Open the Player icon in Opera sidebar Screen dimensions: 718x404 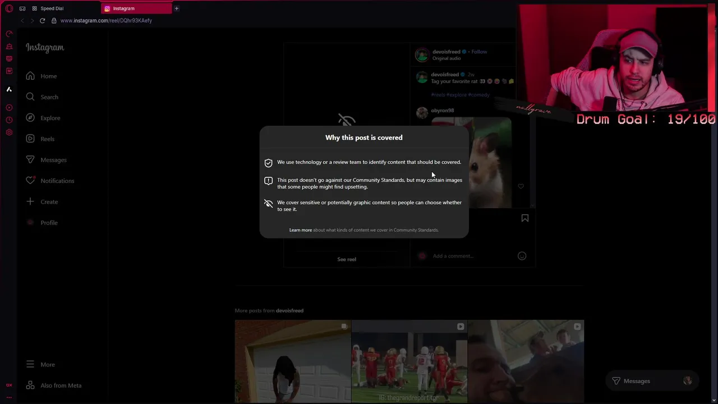point(9,107)
